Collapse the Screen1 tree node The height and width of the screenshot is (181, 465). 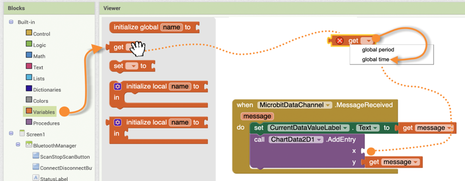(x=11, y=134)
